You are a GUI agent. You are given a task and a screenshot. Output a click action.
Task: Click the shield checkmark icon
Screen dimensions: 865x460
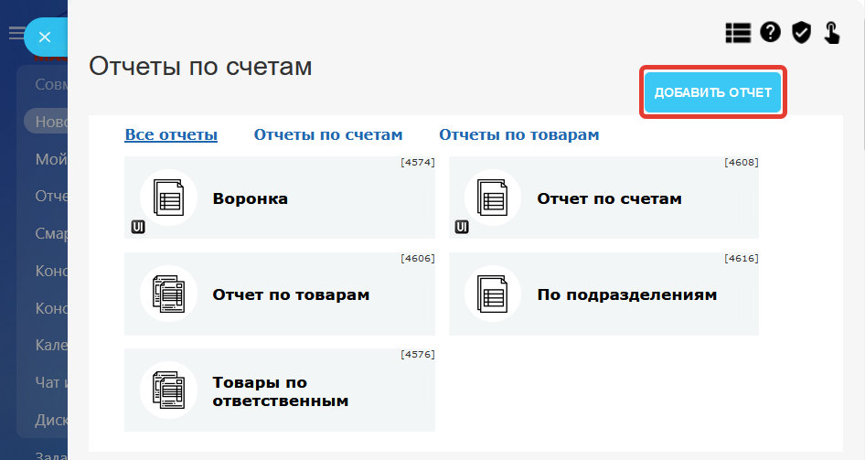click(801, 33)
